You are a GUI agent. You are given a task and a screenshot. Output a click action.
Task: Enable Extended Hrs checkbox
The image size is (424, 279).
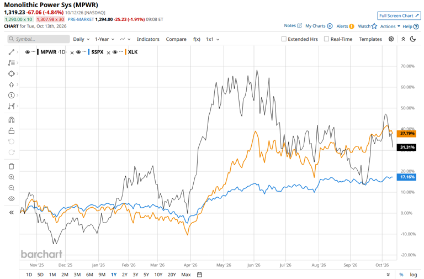pos(284,39)
